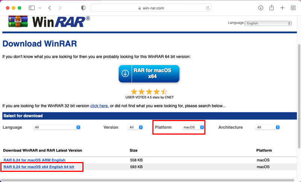Click the WinRAR logo

pyautogui.click(x=49, y=22)
